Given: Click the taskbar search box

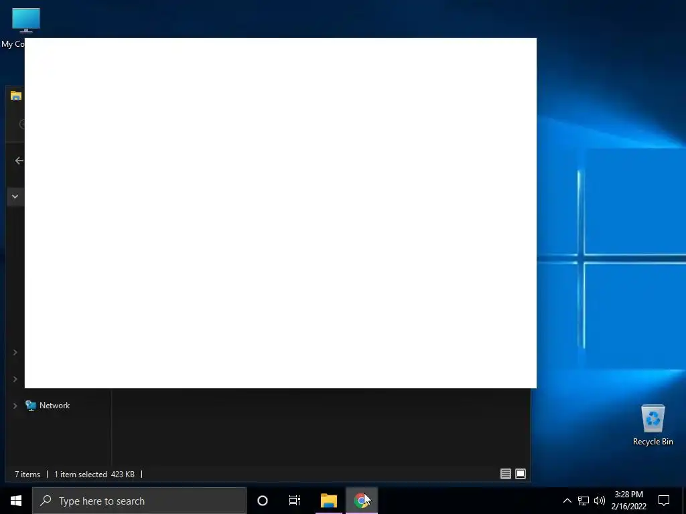Looking at the screenshot, I should [139, 501].
